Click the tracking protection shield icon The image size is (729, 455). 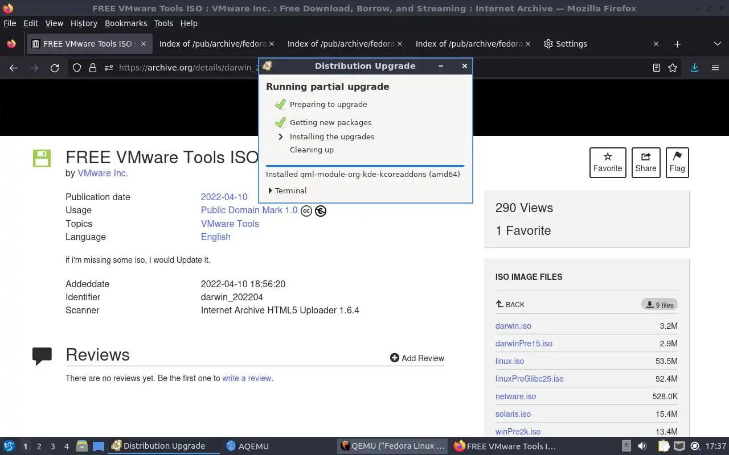77,68
